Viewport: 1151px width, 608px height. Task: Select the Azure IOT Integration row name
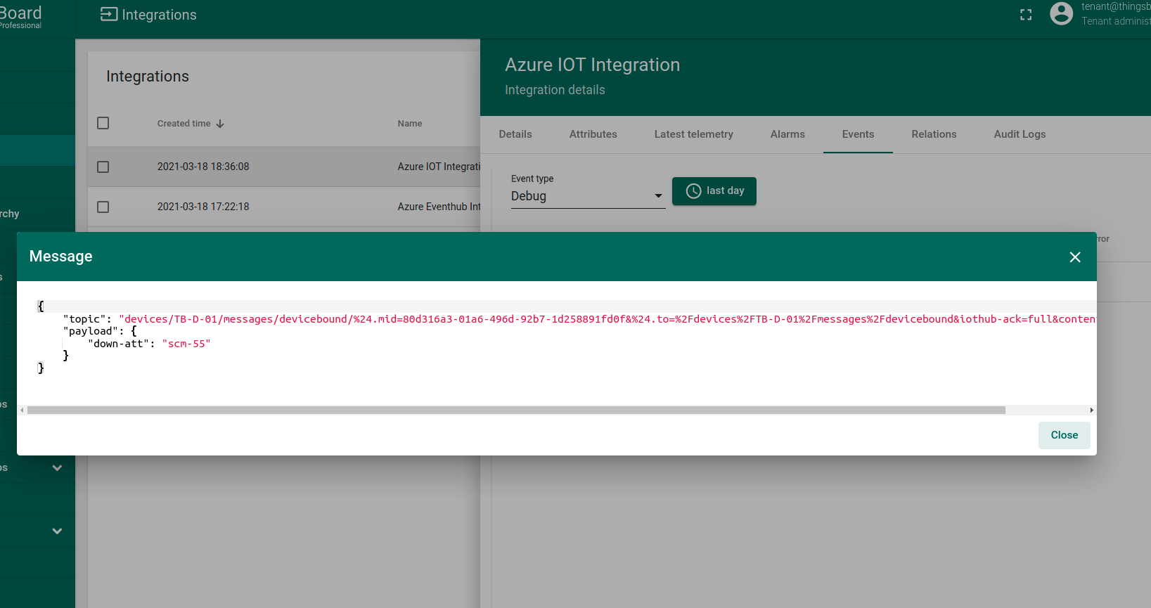tap(439, 167)
